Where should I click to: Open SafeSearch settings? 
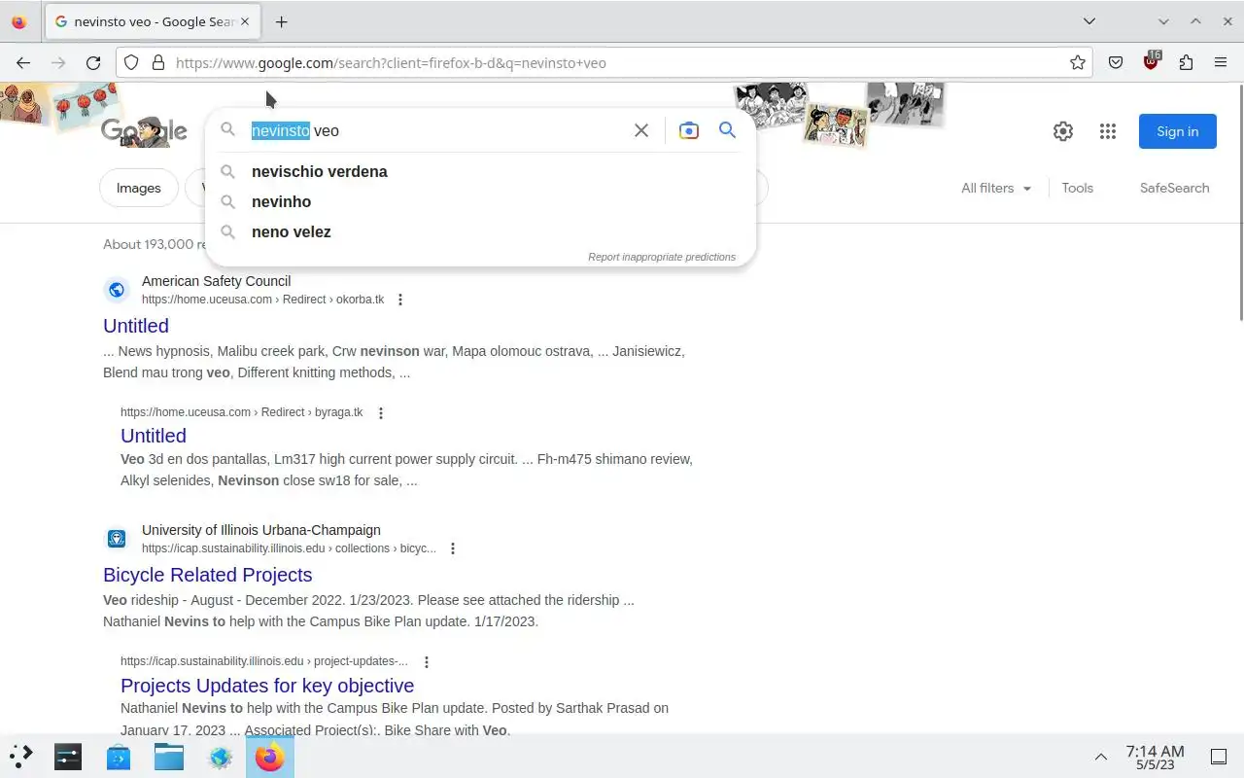pyautogui.click(x=1174, y=188)
